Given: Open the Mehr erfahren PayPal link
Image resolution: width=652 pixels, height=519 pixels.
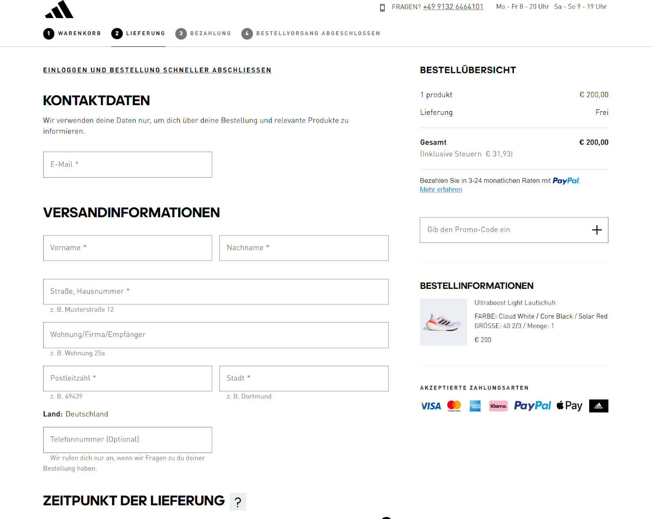Looking at the screenshot, I should click(441, 189).
